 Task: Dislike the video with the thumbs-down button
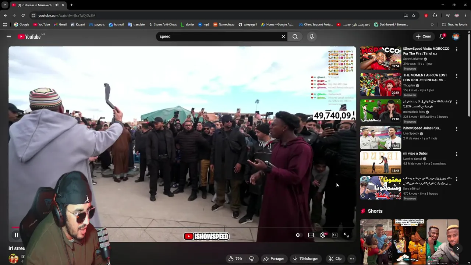pos(252,259)
